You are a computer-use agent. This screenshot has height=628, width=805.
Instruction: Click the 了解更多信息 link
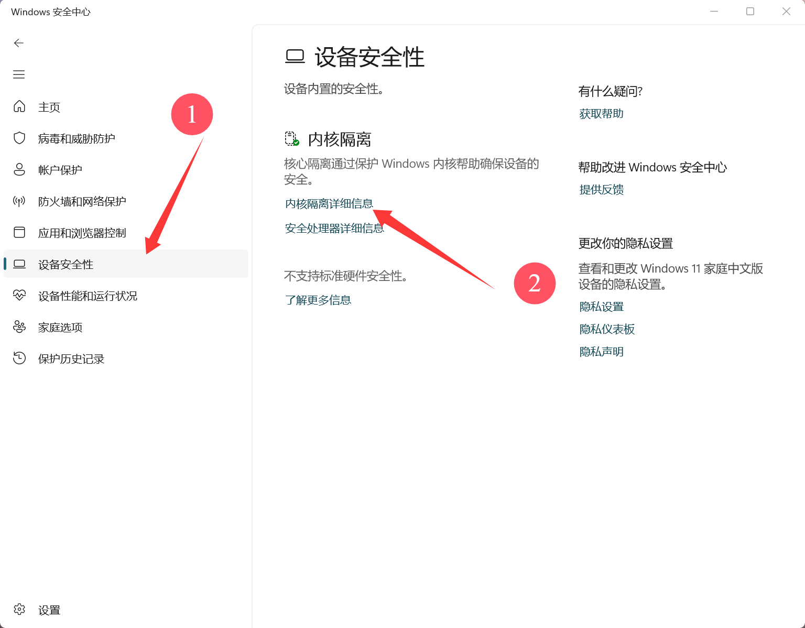tap(318, 300)
